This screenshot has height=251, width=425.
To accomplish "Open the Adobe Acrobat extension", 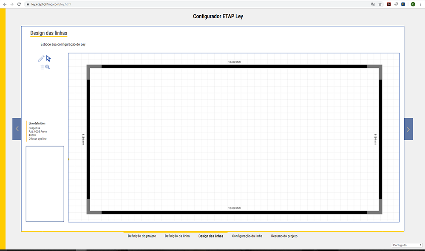I will [x=389, y=4].
